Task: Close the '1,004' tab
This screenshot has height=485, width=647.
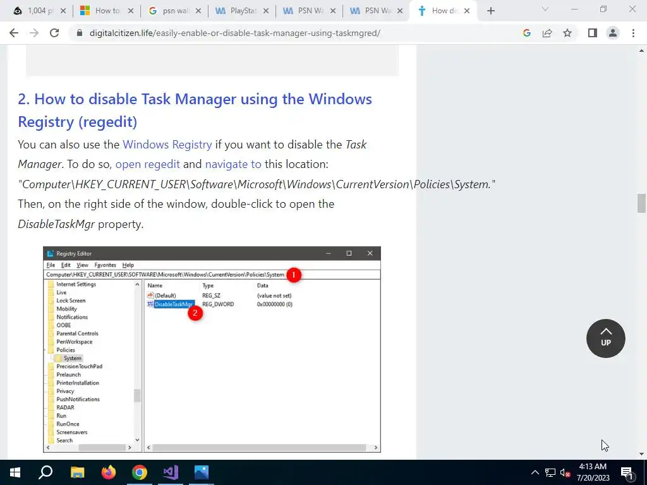Action: click(63, 11)
